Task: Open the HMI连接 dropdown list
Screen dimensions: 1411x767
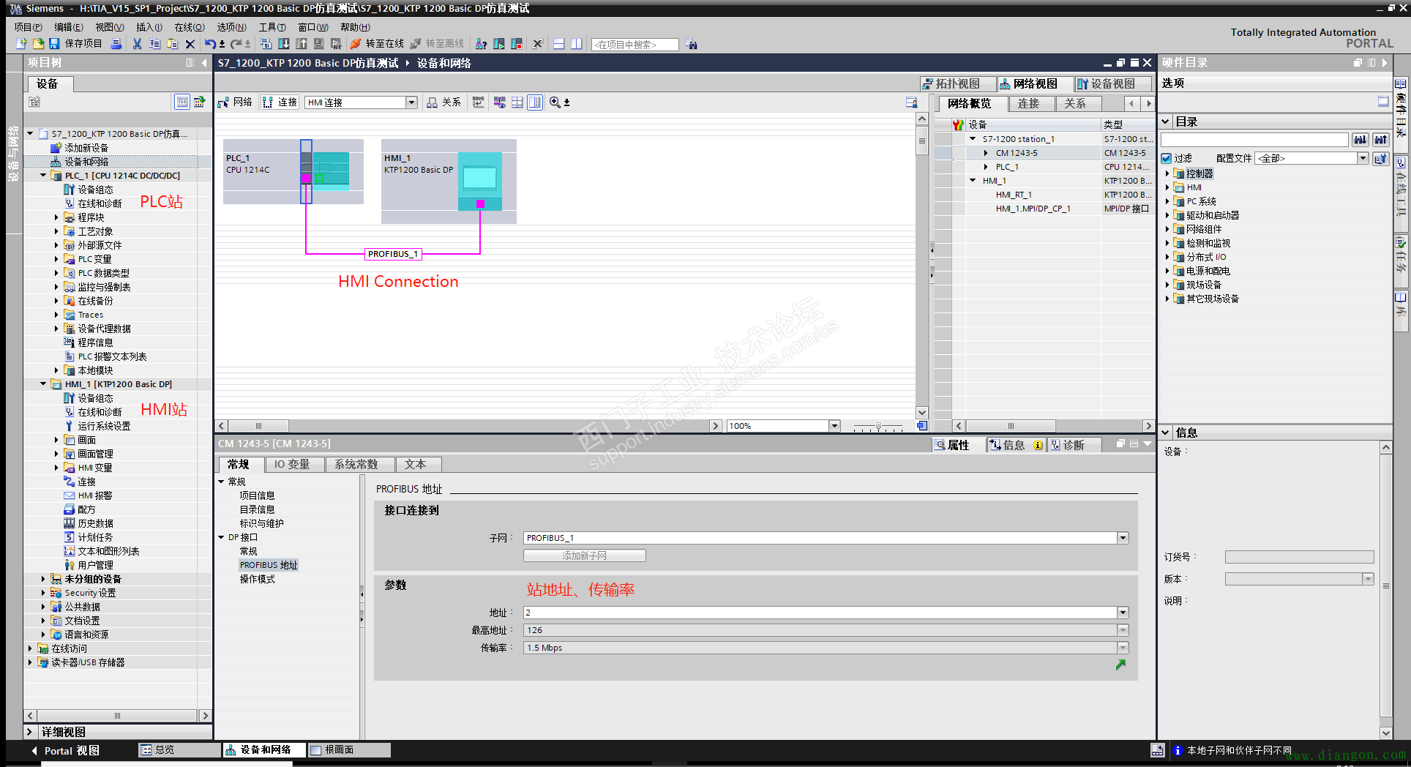Action: pos(411,102)
